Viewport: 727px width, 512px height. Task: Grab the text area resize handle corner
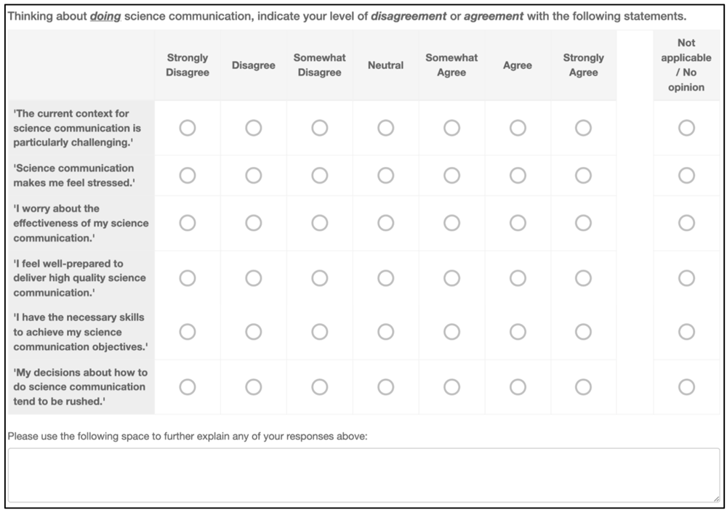coord(716,499)
